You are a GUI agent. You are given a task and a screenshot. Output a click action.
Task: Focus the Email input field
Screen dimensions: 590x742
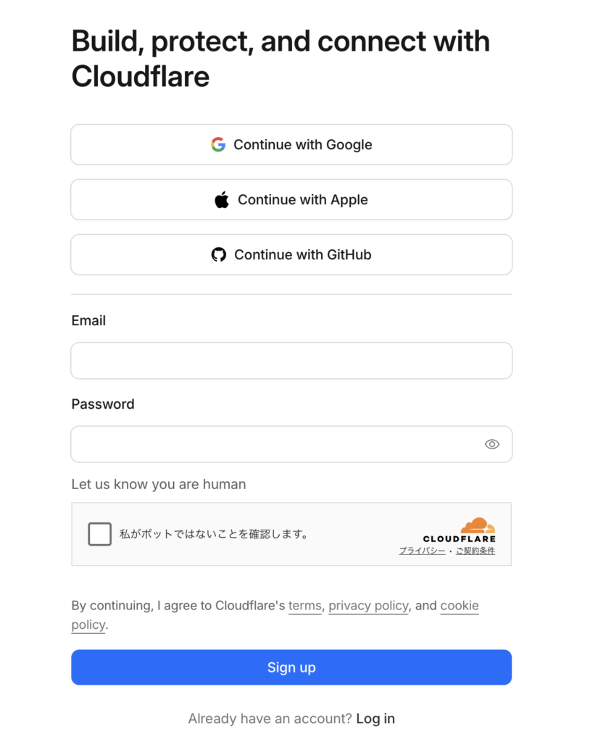291,361
